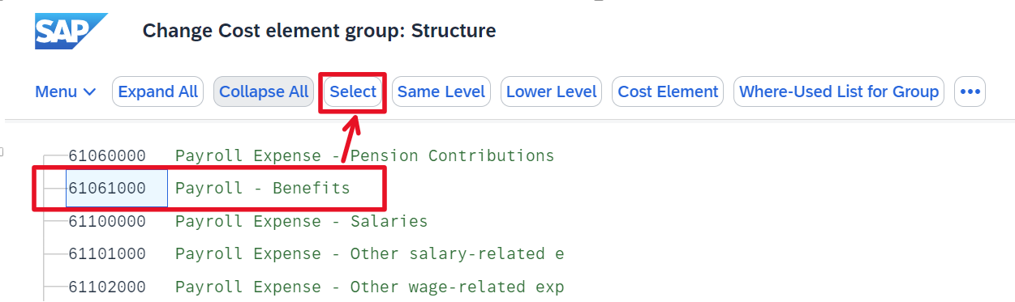The image size is (1015, 302).
Task: Click Payroll Expense - Salaries text
Action: tap(301, 221)
